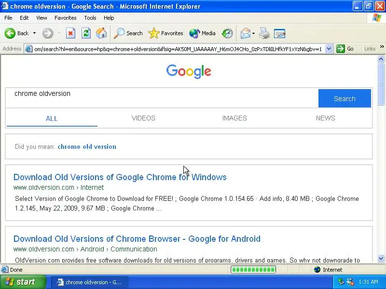386x289 pixels.
Task: Select the 'chrome oldversion' taskbar button
Action: (x=90, y=282)
